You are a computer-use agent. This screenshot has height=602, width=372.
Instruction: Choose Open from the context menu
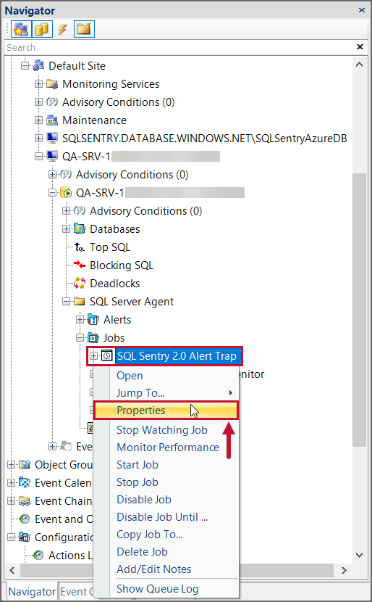(x=166, y=376)
